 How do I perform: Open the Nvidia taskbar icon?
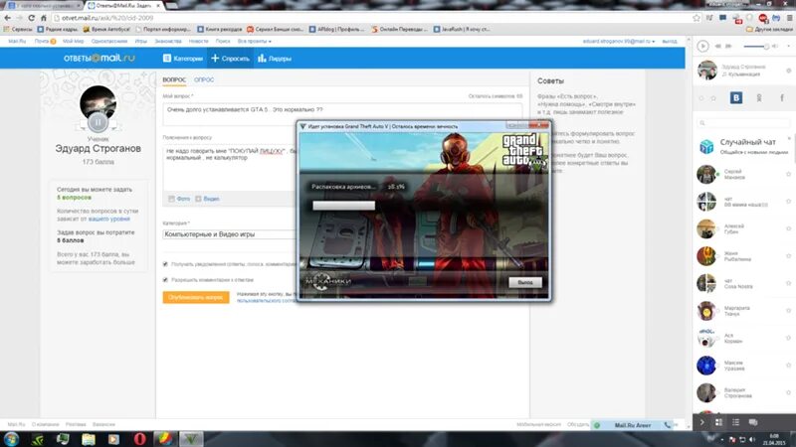(38, 439)
